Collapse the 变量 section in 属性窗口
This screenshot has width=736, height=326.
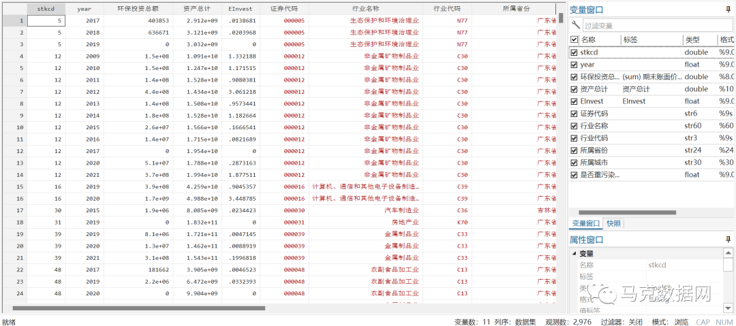[574, 254]
